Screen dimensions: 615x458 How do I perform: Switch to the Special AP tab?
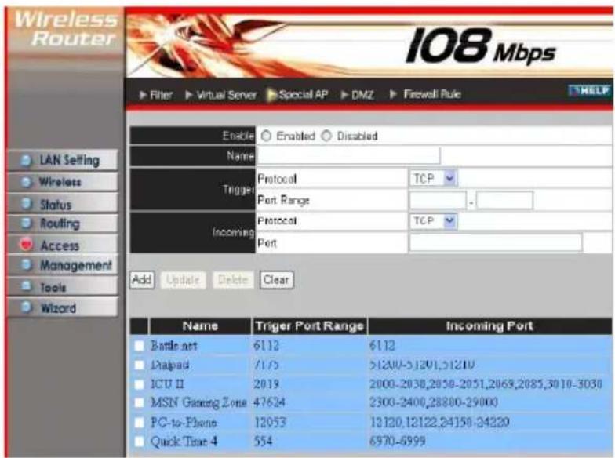298,95
